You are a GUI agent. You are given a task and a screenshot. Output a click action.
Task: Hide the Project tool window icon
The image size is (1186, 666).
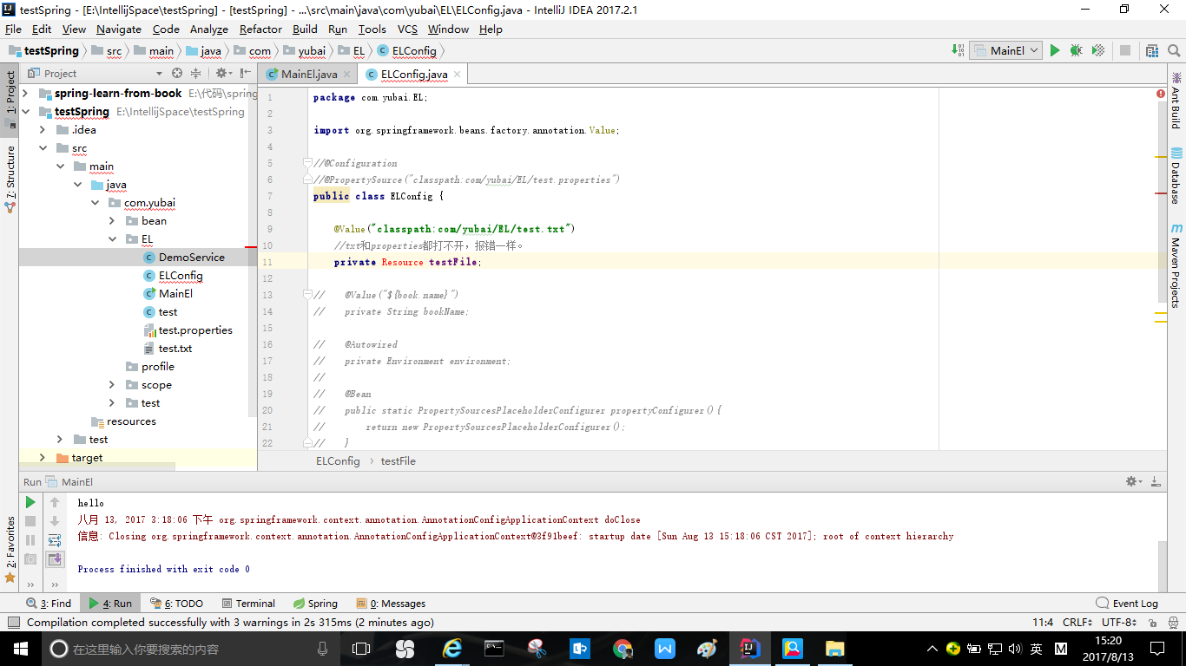point(247,74)
